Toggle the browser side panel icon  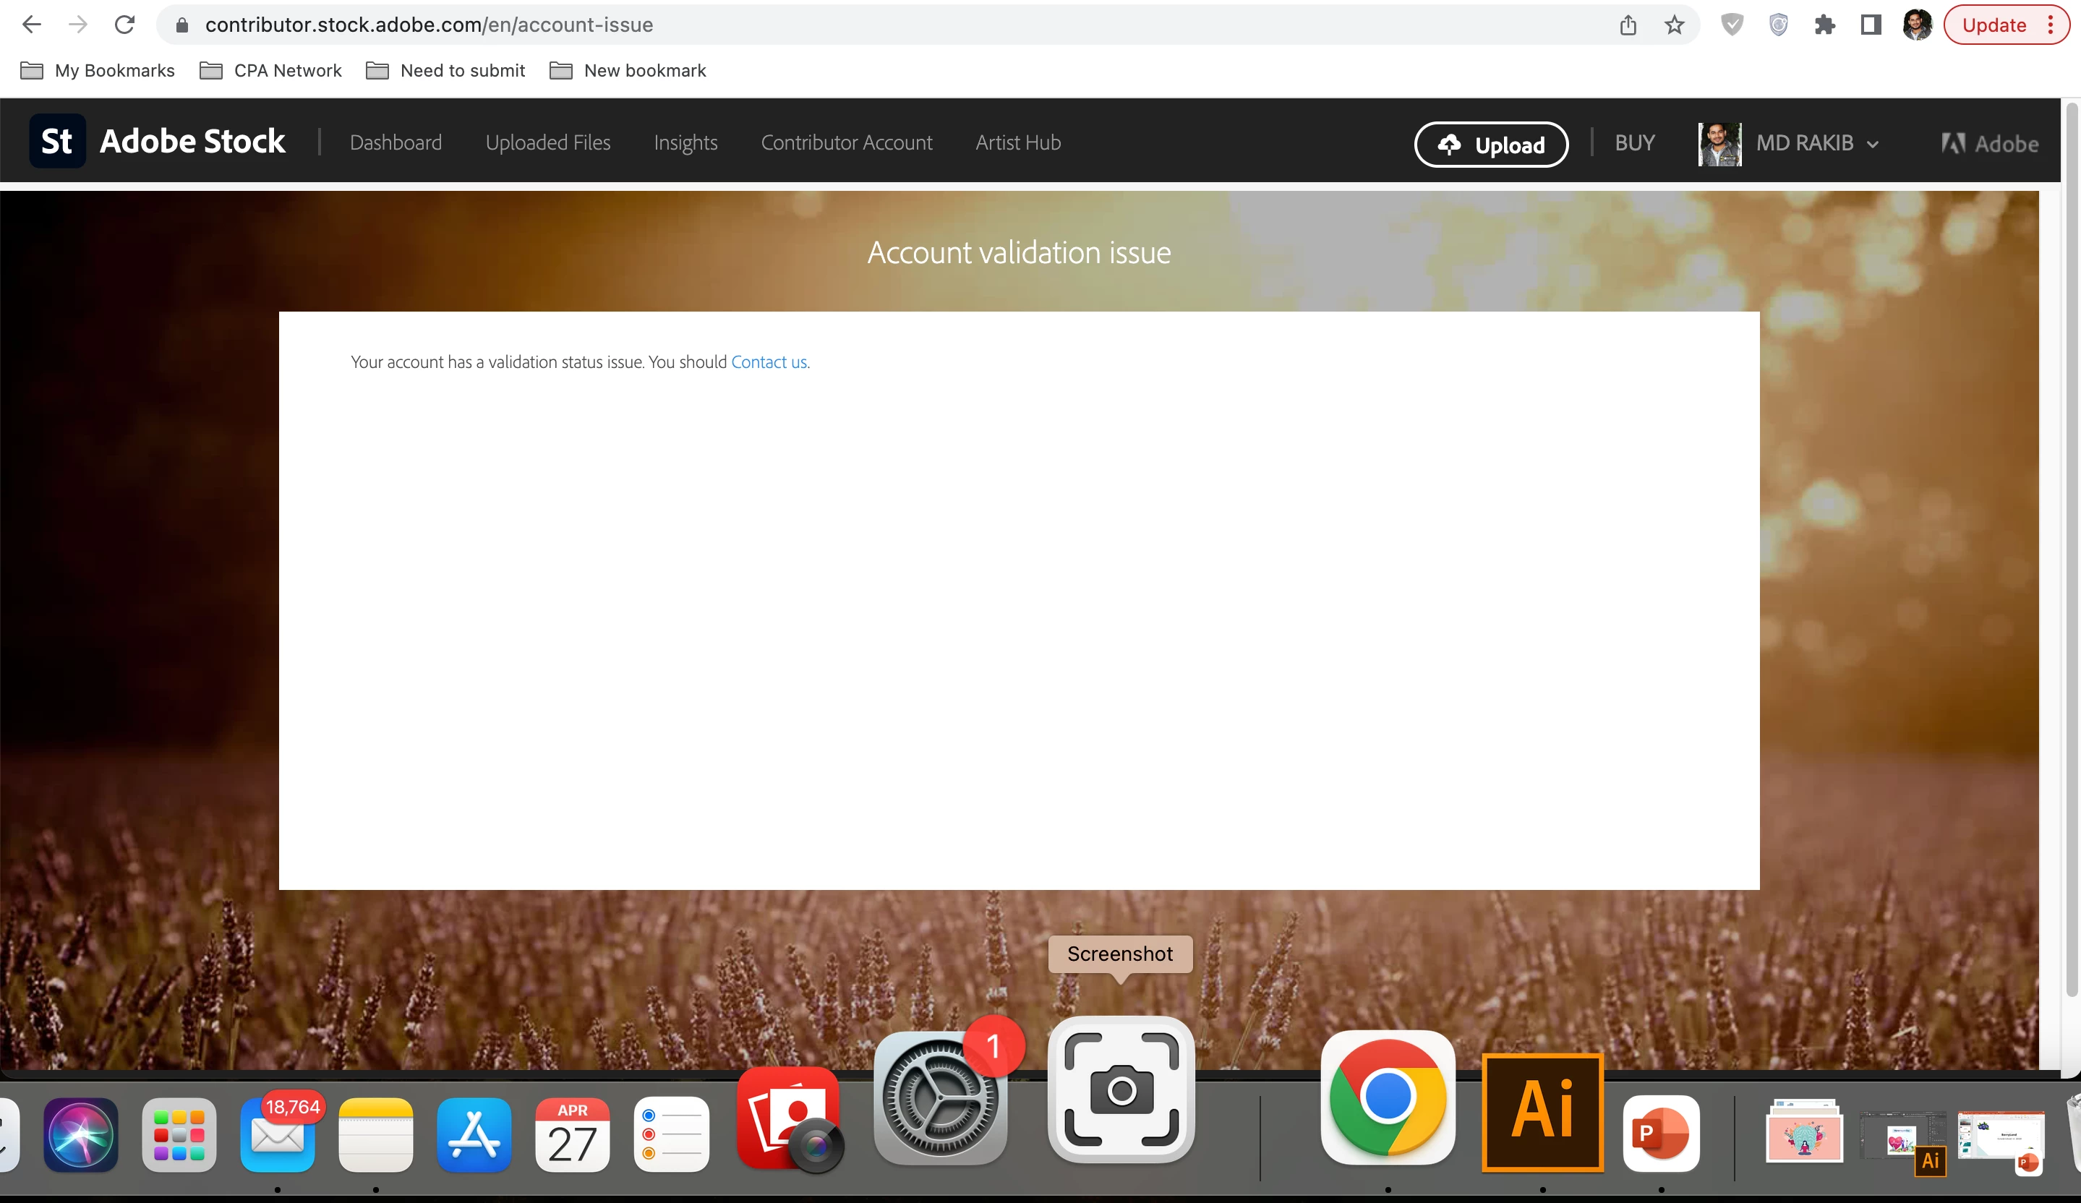coord(1871,25)
